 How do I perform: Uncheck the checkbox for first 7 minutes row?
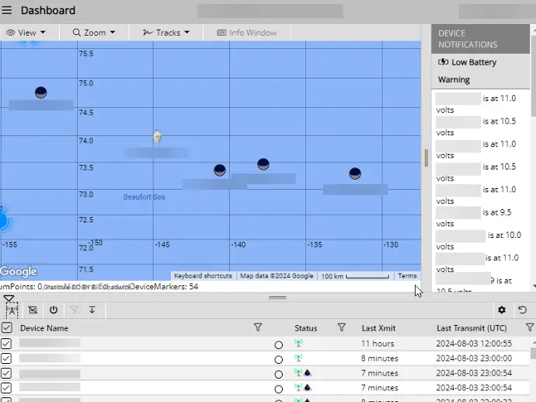pos(6,373)
